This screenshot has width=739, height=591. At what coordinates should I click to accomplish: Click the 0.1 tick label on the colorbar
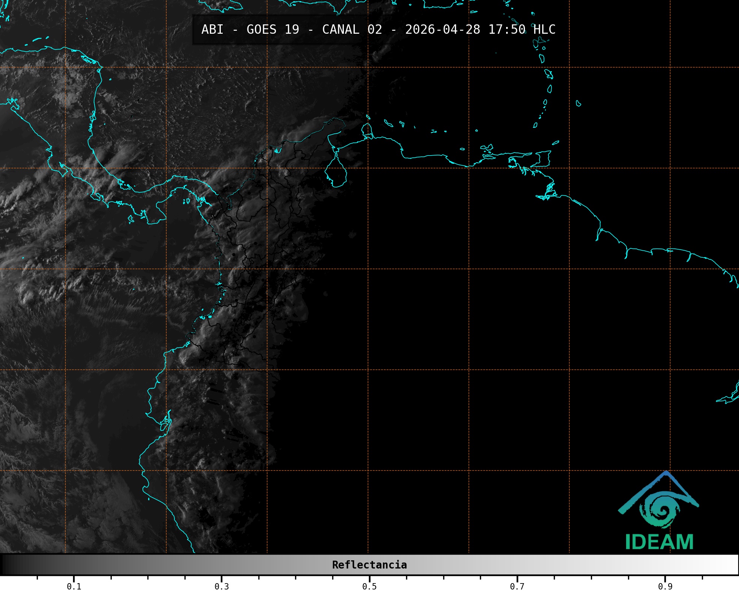click(x=74, y=587)
